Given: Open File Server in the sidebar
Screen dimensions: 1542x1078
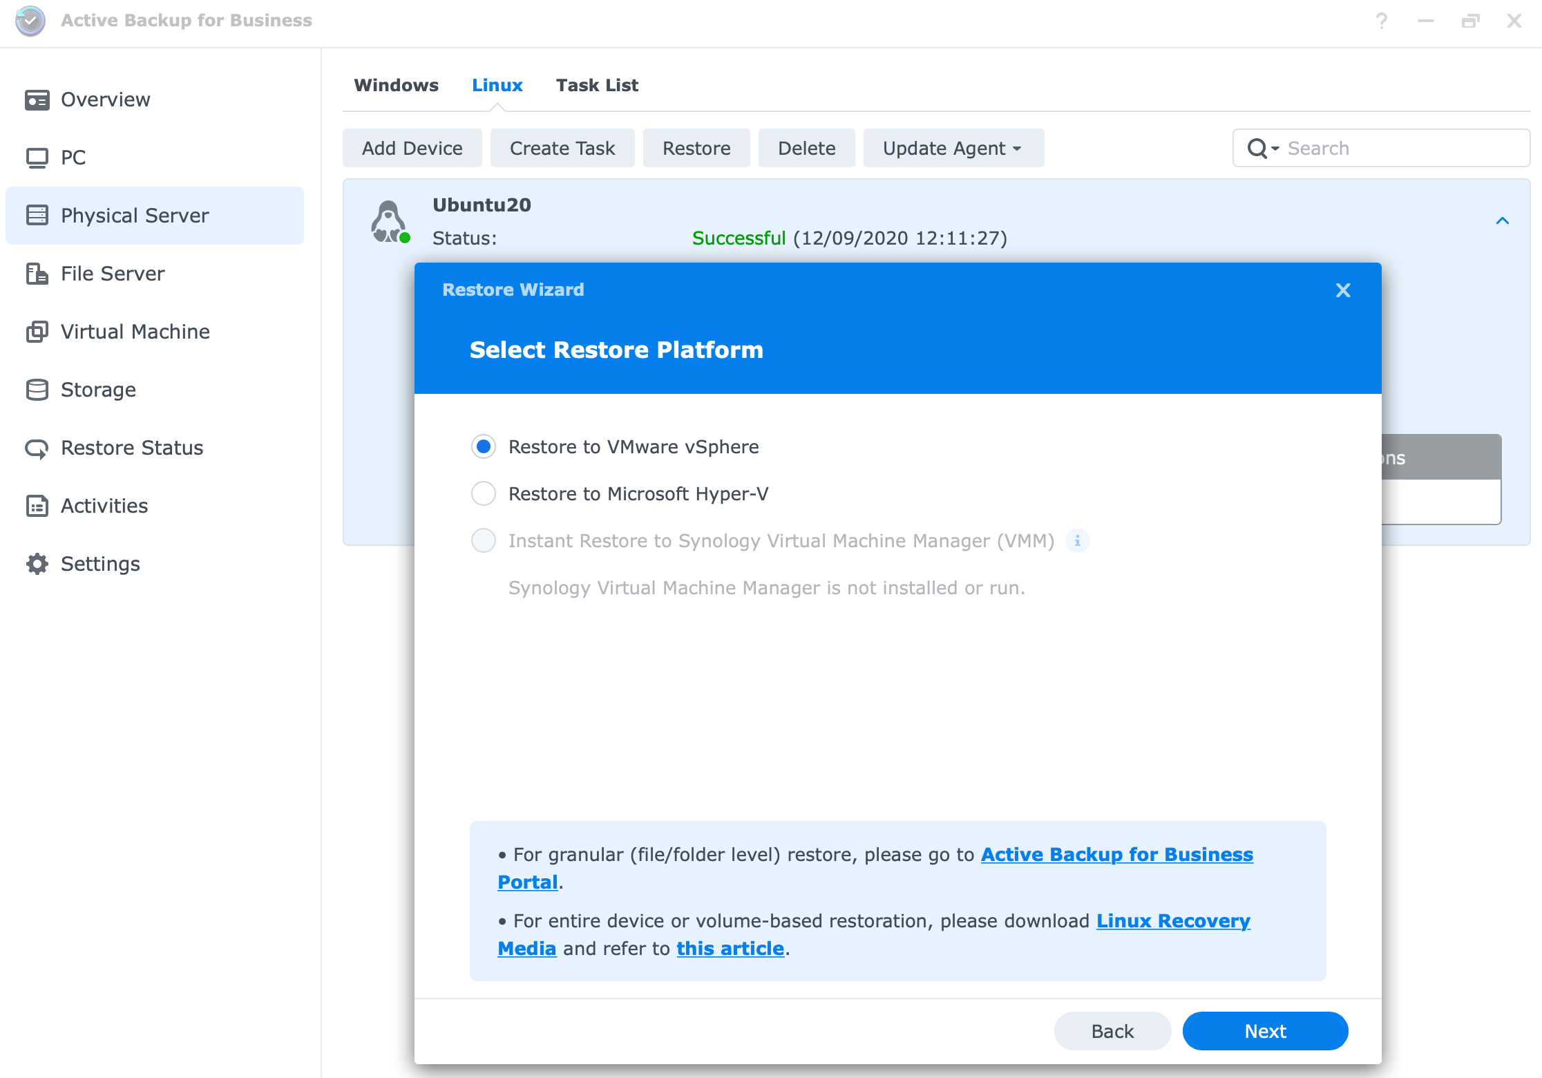Looking at the screenshot, I should pyautogui.click(x=155, y=274).
